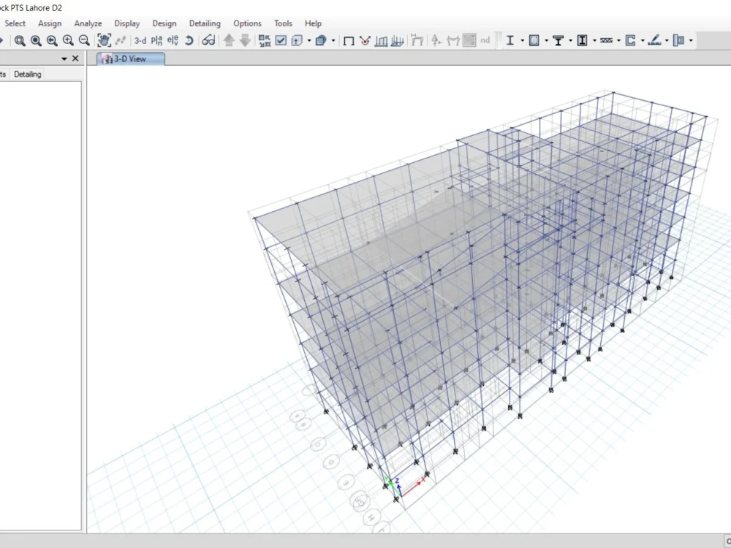The height and width of the screenshot is (548, 731).
Task: Click the glasses icon to show selection only
Action: tap(207, 40)
